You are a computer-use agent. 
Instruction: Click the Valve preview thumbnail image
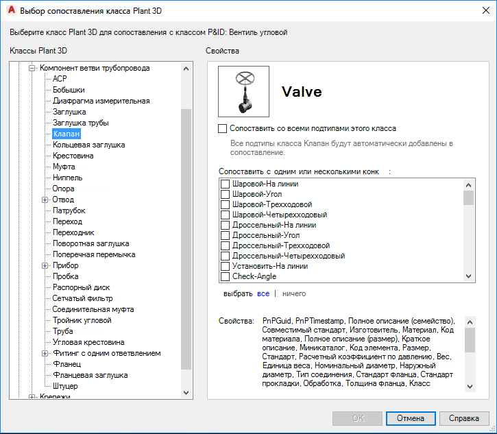243,92
